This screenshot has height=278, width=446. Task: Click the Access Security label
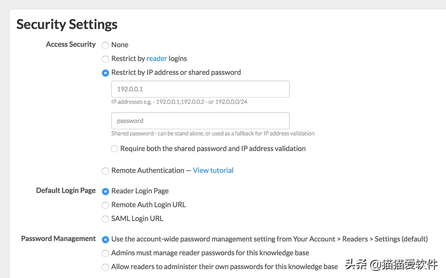(71, 45)
